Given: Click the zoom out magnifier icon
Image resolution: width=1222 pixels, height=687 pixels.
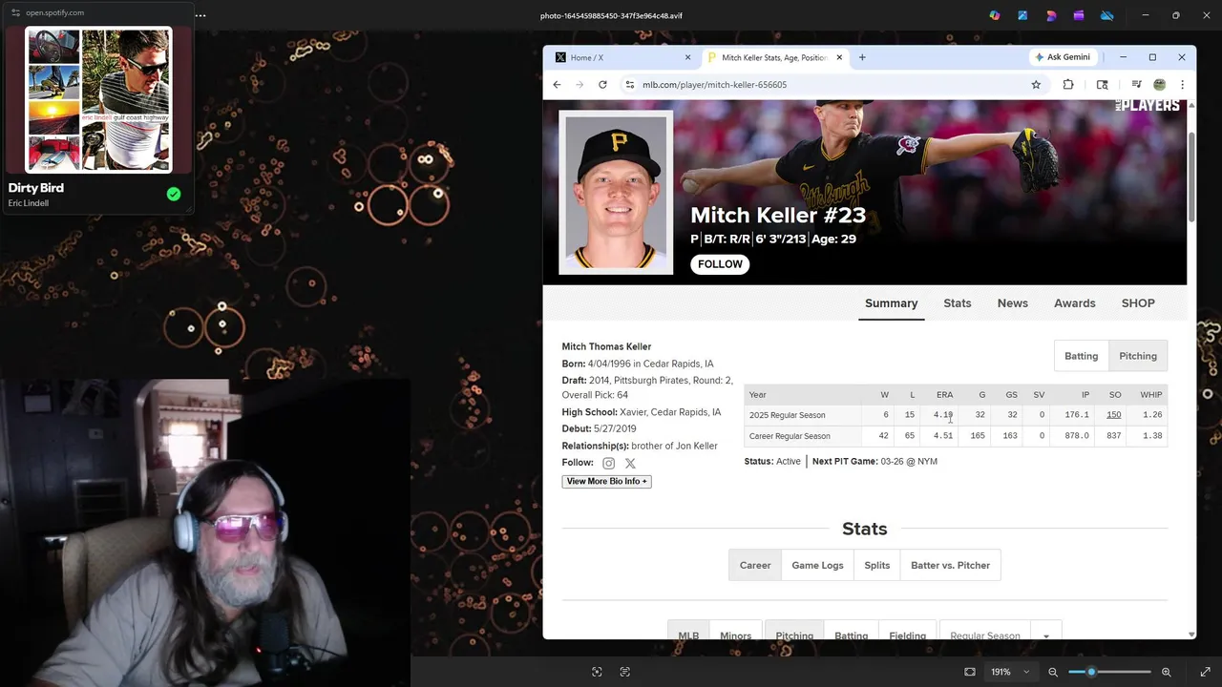Looking at the screenshot, I should (x=1053, y=672).
